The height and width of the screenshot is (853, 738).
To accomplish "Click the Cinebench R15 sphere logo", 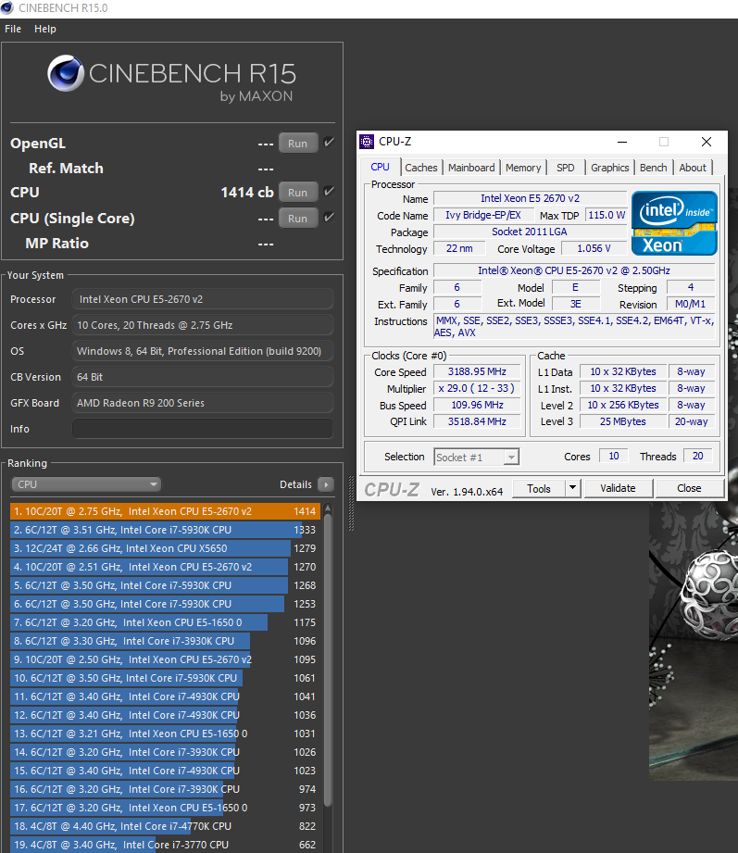I will click(66, 74).
